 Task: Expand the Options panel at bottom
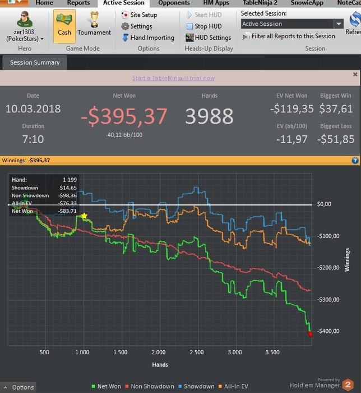[x=18, y=387]
